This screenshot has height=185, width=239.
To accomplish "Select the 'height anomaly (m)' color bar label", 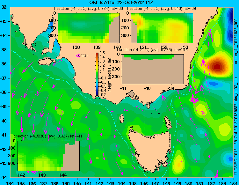I will pos(109,75).
